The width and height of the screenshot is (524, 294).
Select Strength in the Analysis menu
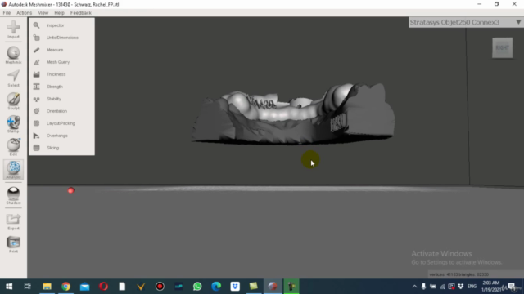[x=55, y=87]
